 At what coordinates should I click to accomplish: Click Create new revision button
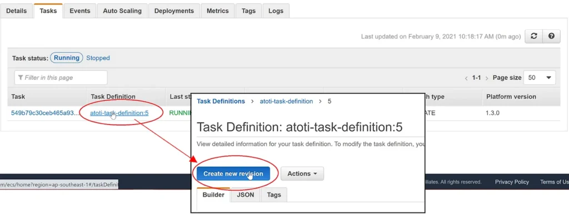click(x=233, y=174)
